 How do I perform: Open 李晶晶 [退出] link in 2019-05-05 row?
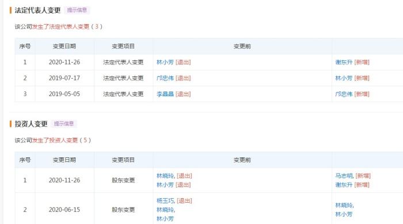pos(173,94)
